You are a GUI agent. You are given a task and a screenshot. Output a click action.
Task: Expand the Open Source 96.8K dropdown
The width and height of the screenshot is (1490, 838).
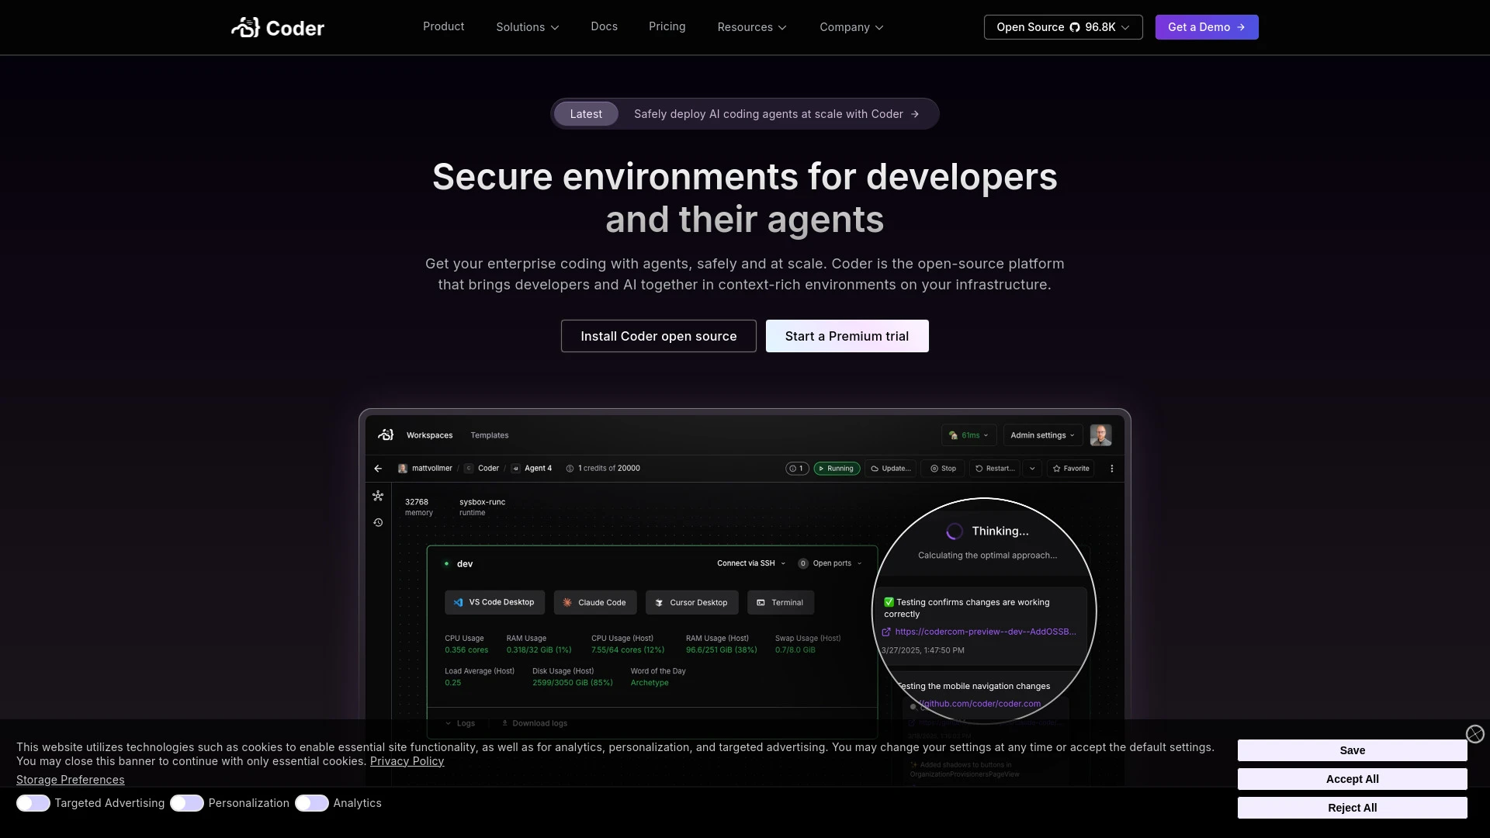pyautogui.click(x=1062, y=26)
